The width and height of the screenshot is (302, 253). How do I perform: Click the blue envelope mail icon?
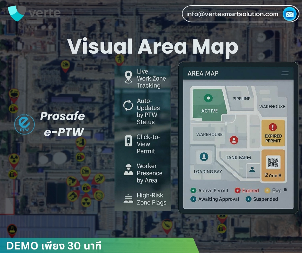[x=289, y=14]
